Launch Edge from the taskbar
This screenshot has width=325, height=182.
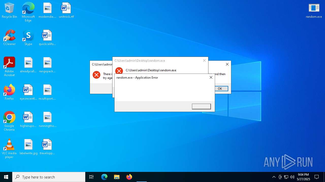coord(104,177)
